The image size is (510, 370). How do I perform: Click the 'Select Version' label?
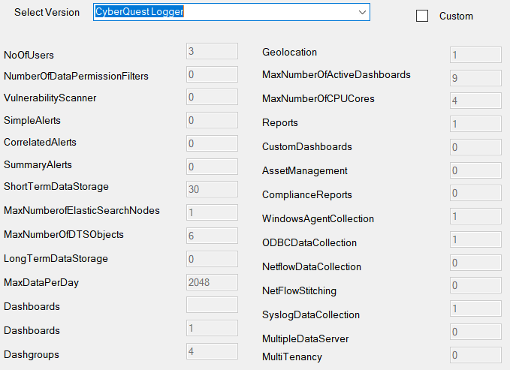tap(47, 12)
